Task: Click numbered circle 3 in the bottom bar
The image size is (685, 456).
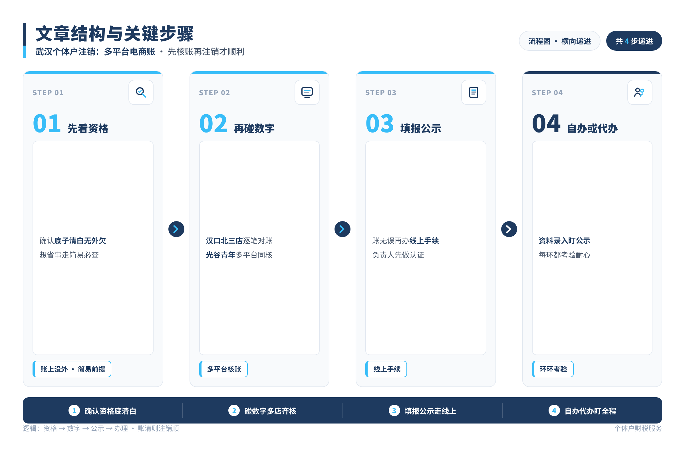Action: pyautogui.click(x=394, y=411)
